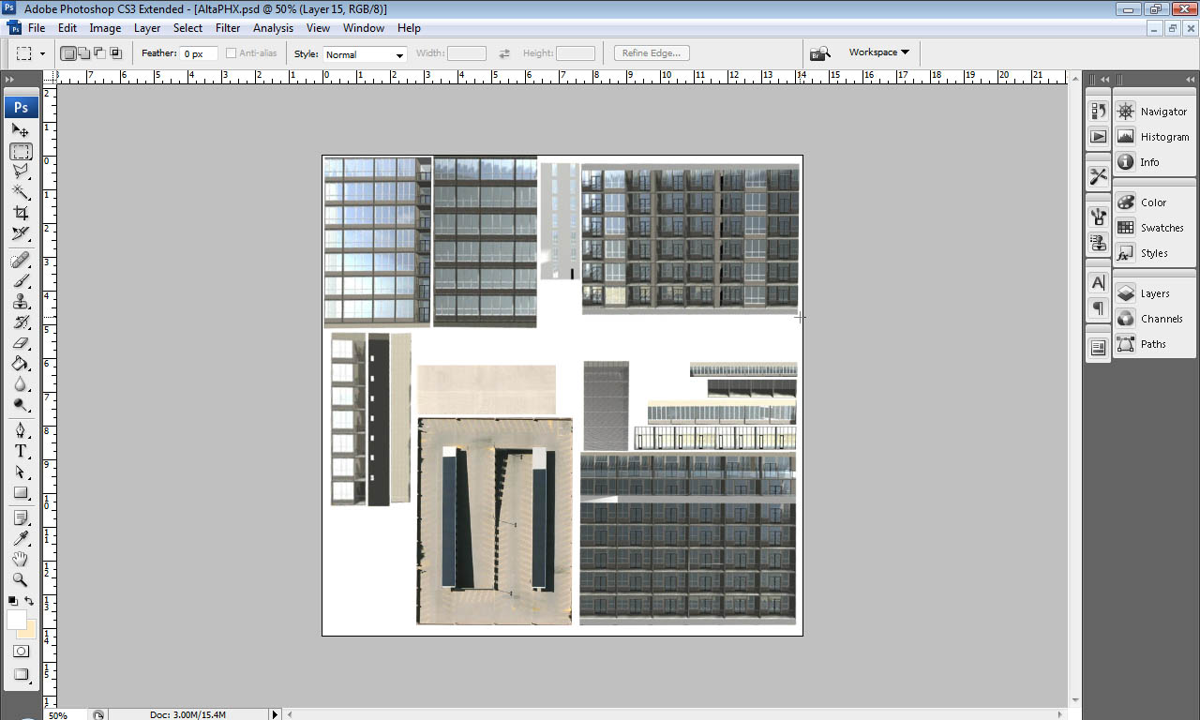Click the foreground color swatch
This screenshot has height=720, width=1200.
[16, 620]
